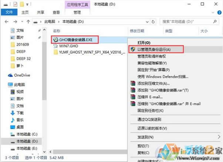Click the YLMF_GHOST_WIN7 folder icon

55,52
